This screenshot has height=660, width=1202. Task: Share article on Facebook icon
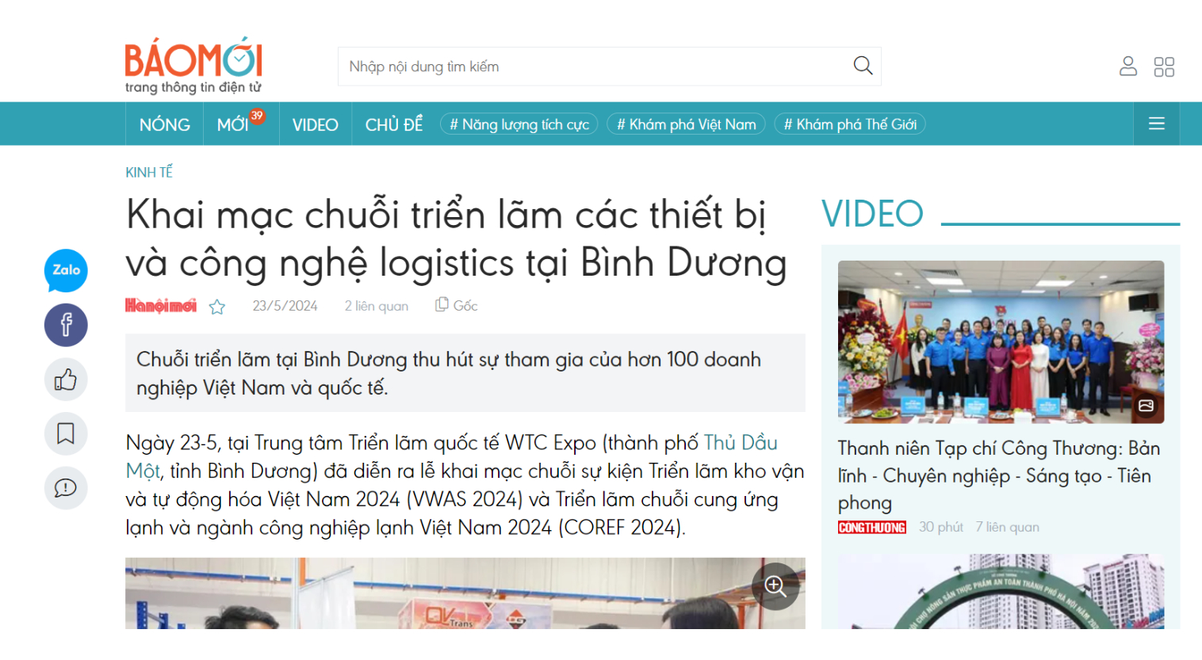(x=66, y=325)
